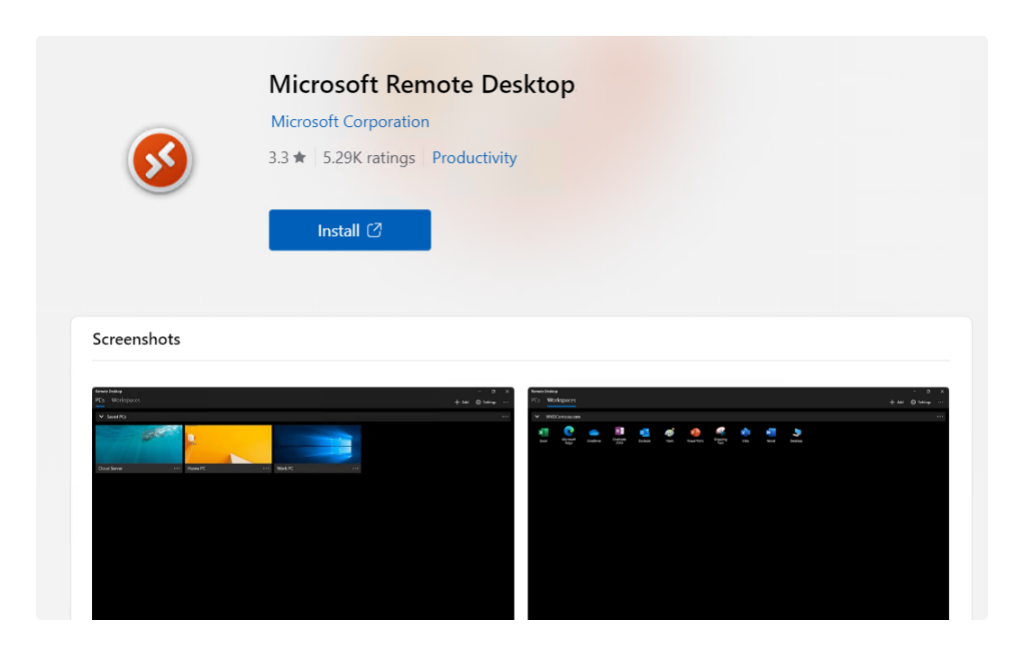
Task: Open the second screenshot showing Workspaces apps
Action: click(738, 503)
